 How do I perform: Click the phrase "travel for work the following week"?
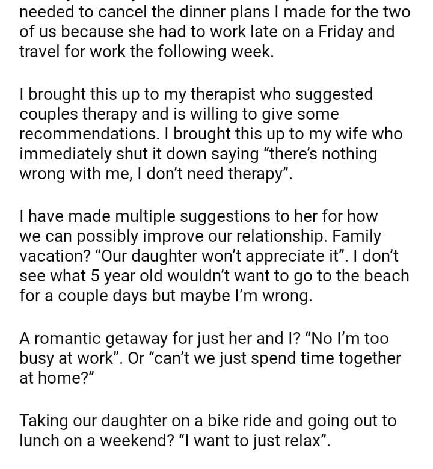[x=146, y=51]
